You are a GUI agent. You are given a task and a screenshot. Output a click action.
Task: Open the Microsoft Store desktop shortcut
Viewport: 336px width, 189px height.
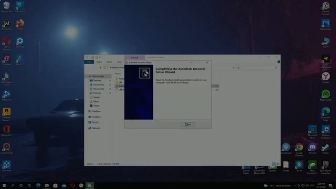pos(312,132)
